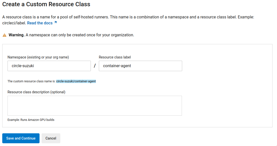Click the "Create a Custom Resource Class" heading
277x146 pixels.
click(x=46, y=4)
